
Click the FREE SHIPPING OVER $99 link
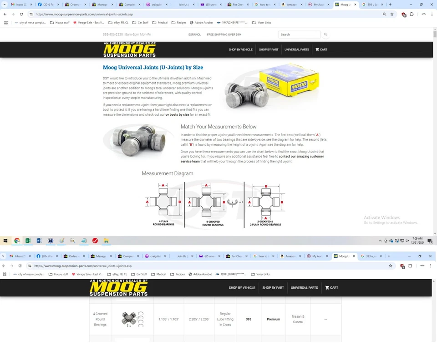[x=224, y=34]
